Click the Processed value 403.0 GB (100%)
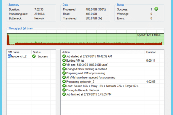Screen dimensions: 173x115 point(96,9)
